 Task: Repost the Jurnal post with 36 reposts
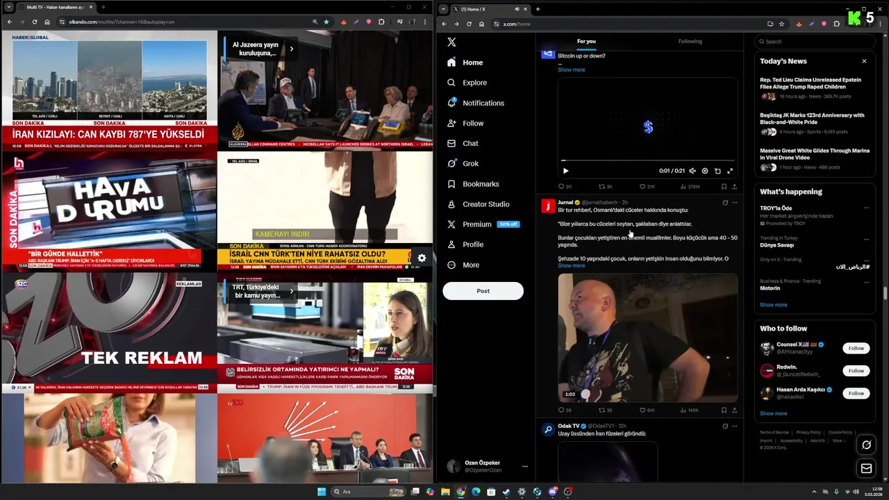pyautogui.click(x=605, y=410)
